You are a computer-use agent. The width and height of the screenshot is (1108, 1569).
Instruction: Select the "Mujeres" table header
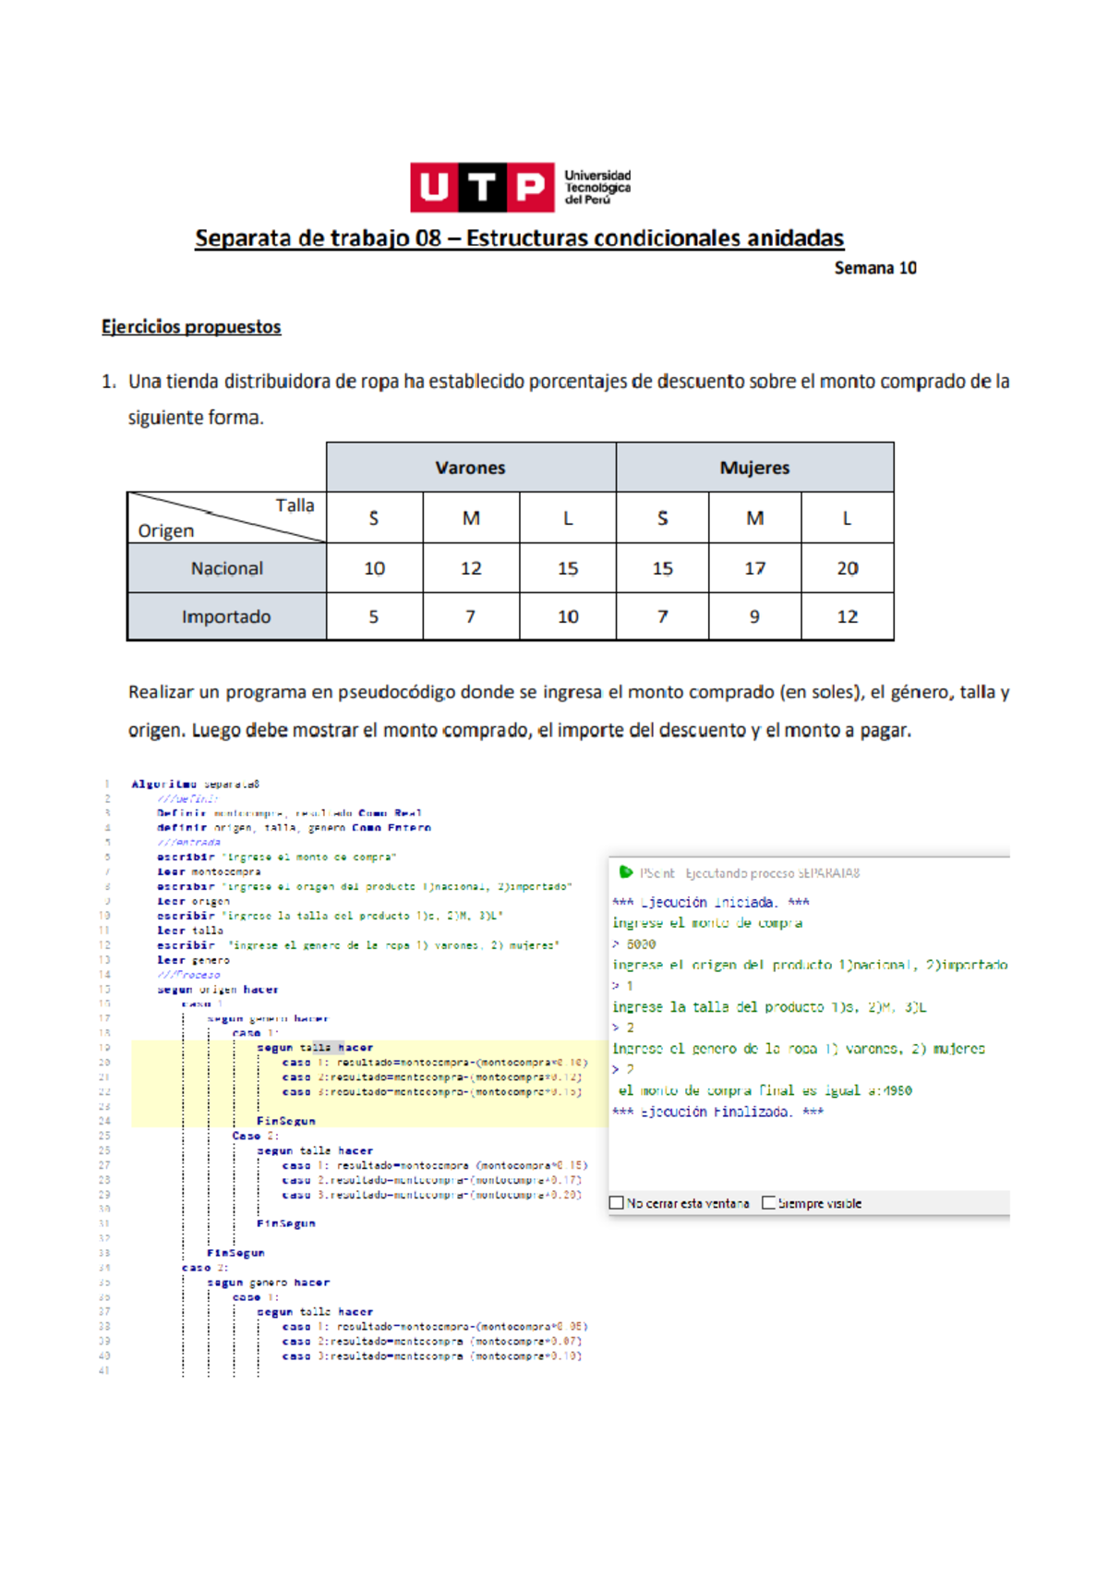(x=754, y=468)
